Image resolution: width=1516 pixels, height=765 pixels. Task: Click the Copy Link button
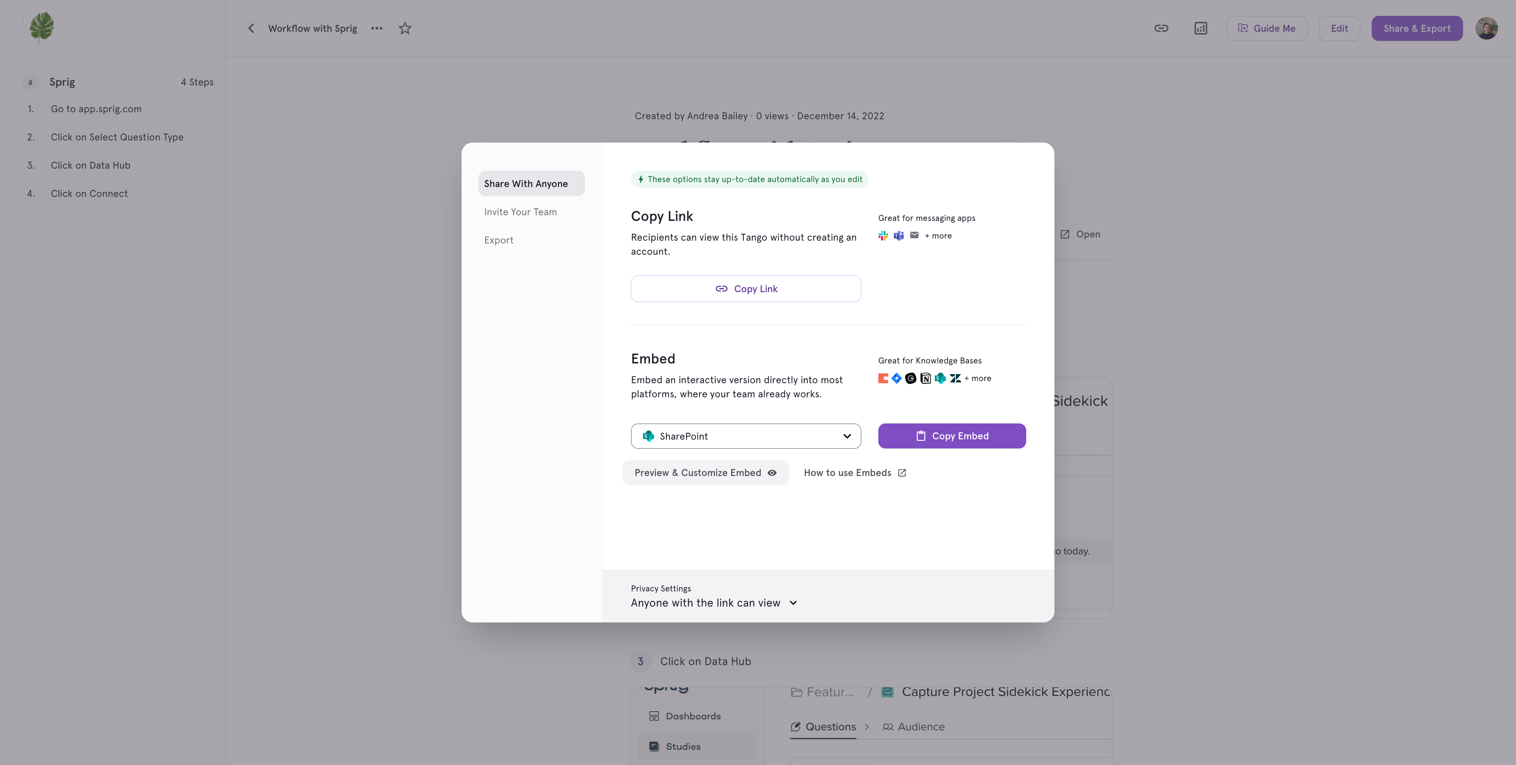click(x=746, y=289)
